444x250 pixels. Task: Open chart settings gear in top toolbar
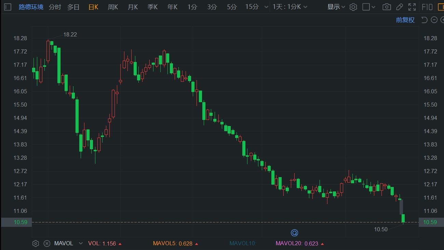tap(353, 7)
